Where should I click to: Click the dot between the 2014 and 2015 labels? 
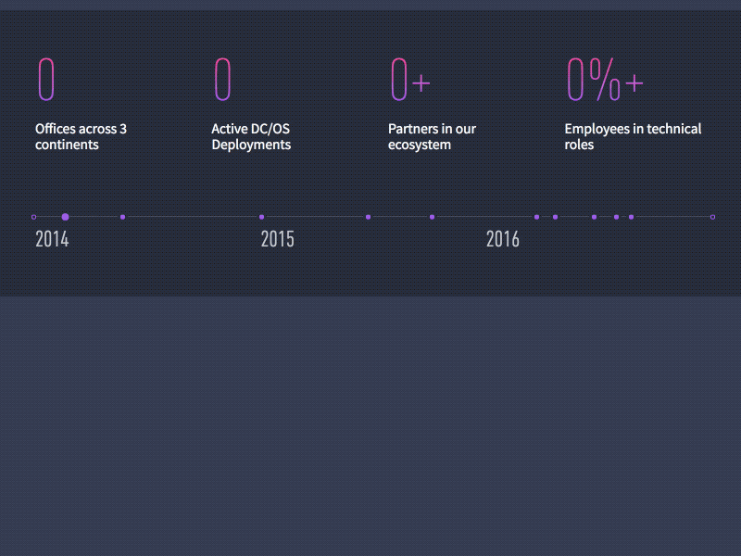122,216
